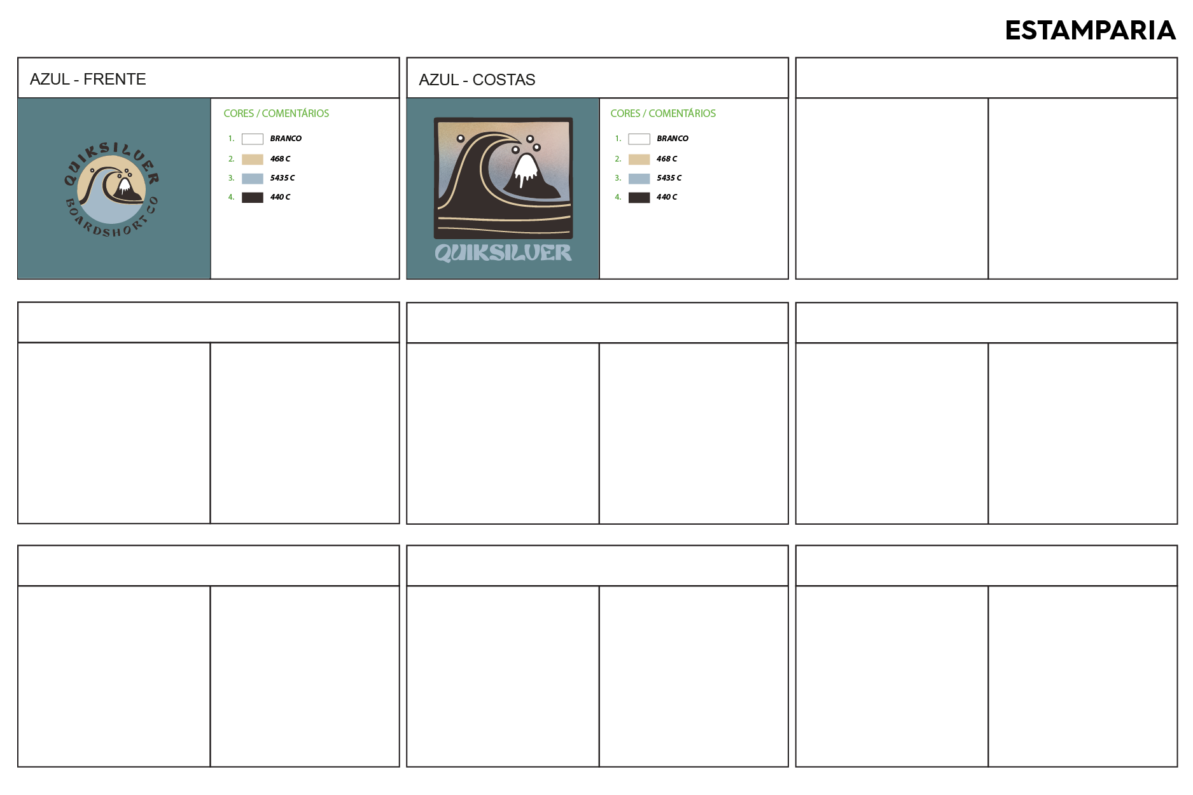Click the 5435 C text in Frente color list
Image resolution: width=1193 pixels, height=795 pixels.
point(283,178)
